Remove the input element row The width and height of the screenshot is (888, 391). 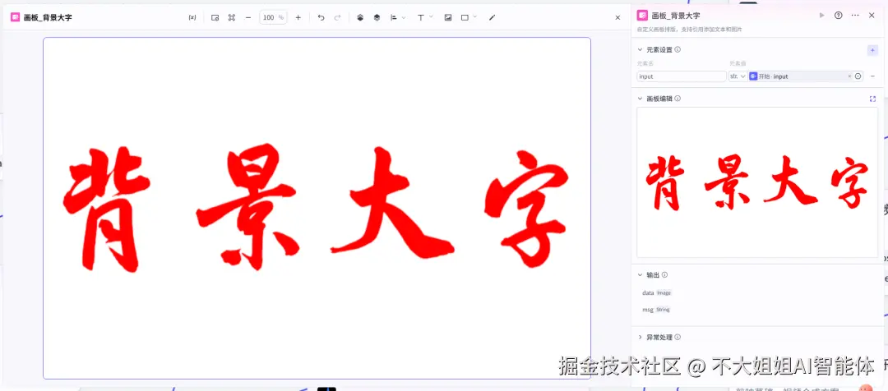pos(872,76)
